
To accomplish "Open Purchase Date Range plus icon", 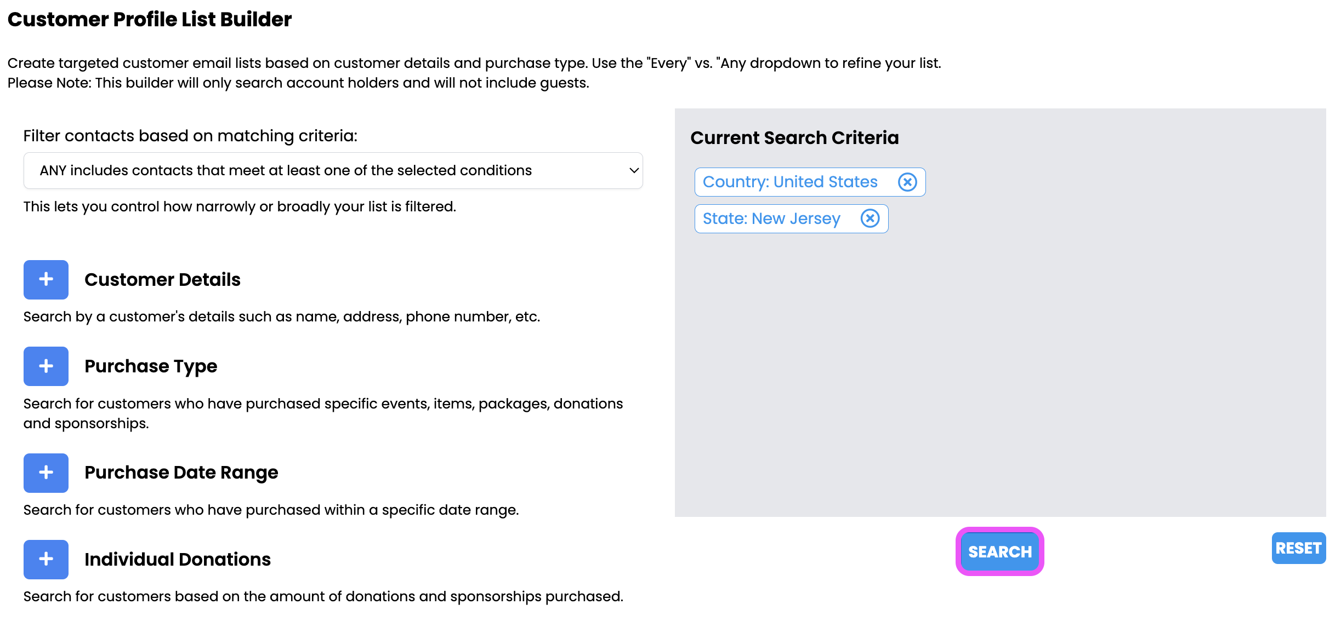I will point(46,472).
